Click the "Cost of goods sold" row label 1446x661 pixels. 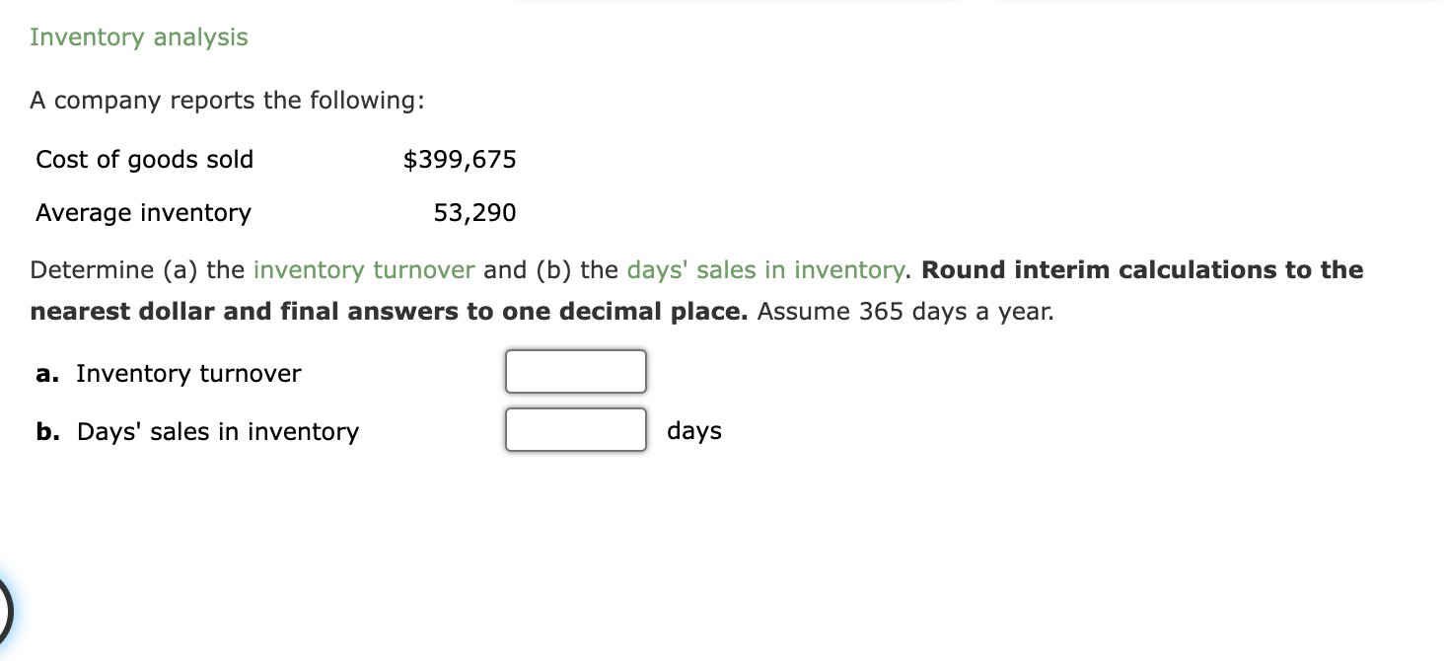tap(145, 160)
